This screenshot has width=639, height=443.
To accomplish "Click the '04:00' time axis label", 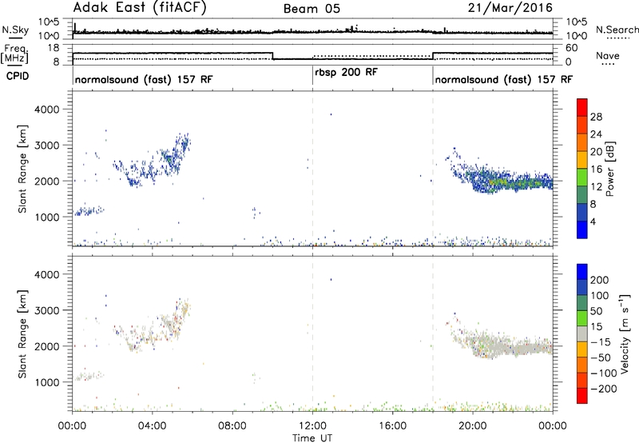I will pyautogui.click(x=153, y=426).
